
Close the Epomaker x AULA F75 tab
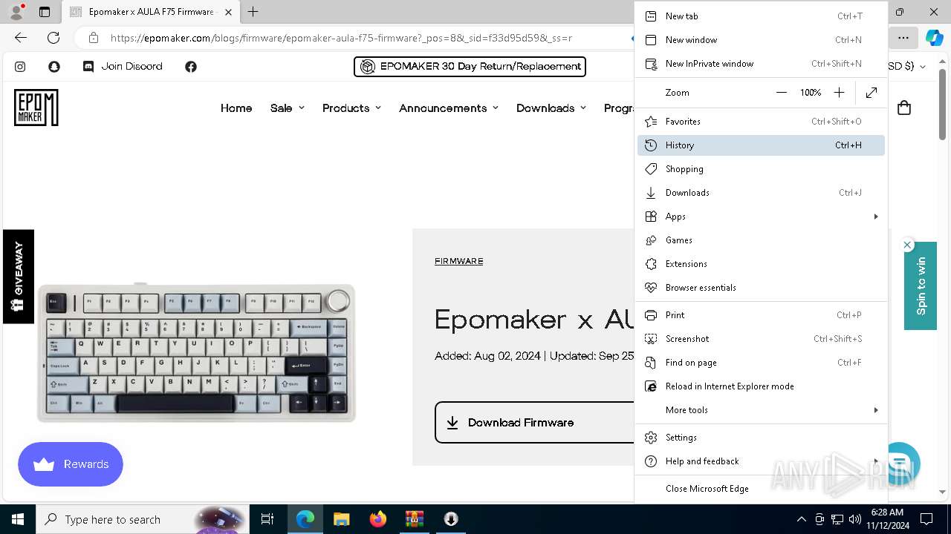[x=228, y=12]
